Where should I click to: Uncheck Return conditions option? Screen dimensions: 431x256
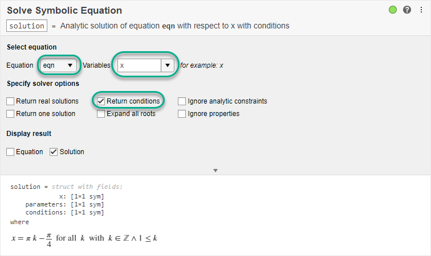(x=101, y=101)
